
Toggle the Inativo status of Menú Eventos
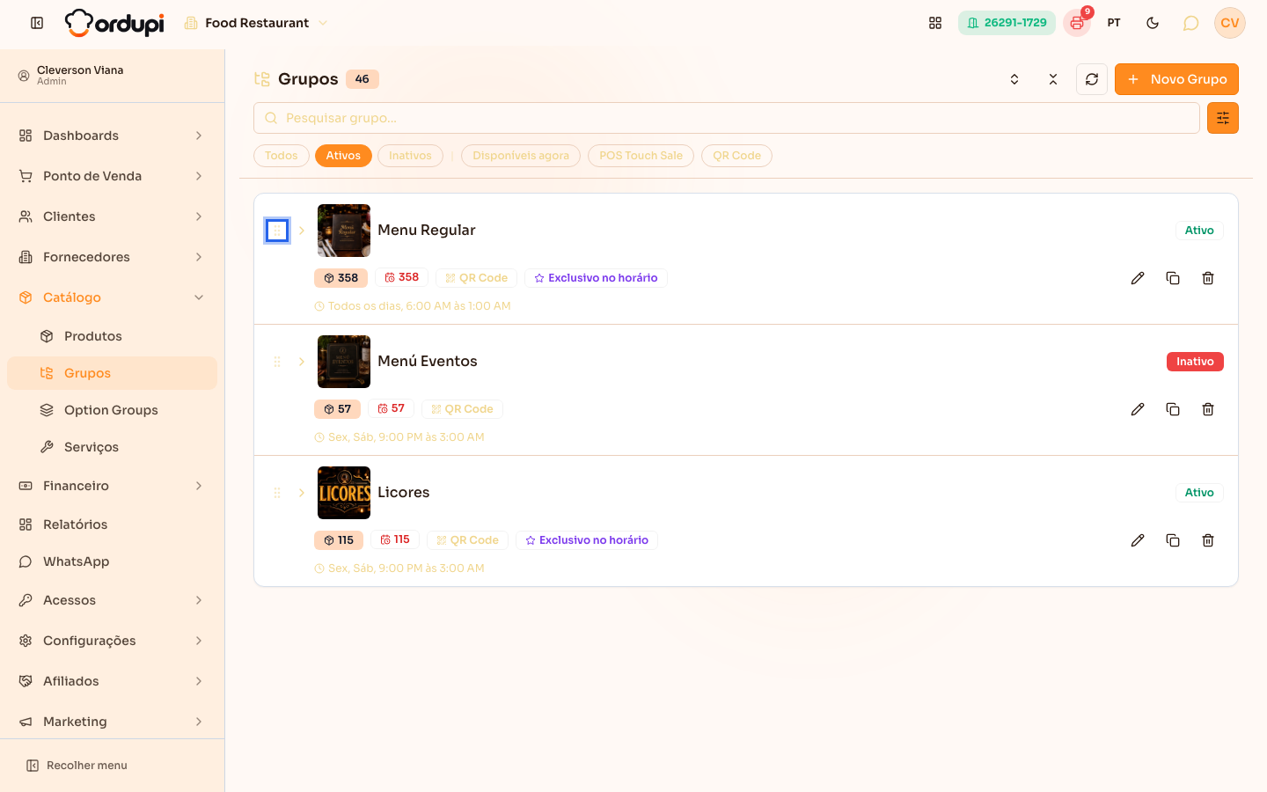click(x=1195, y=362)
